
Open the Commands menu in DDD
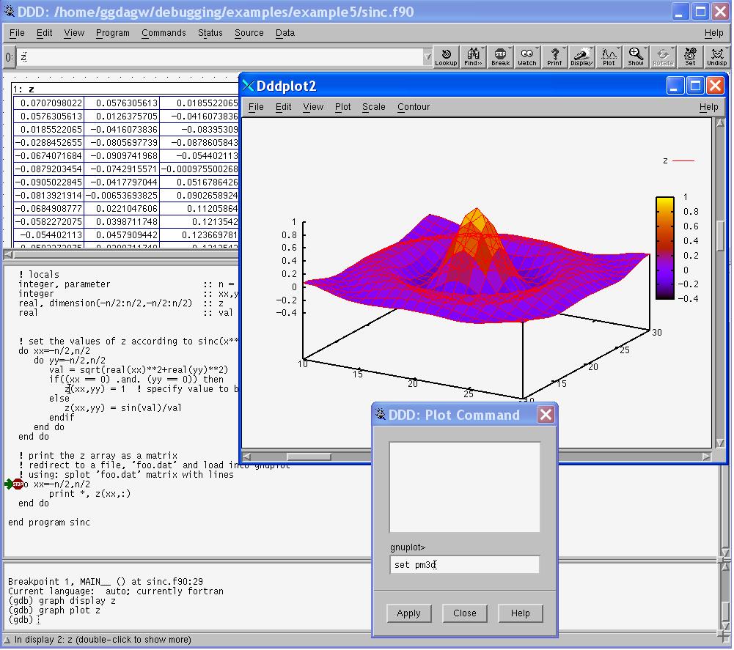pyautogui.click(x=164, y=33)
